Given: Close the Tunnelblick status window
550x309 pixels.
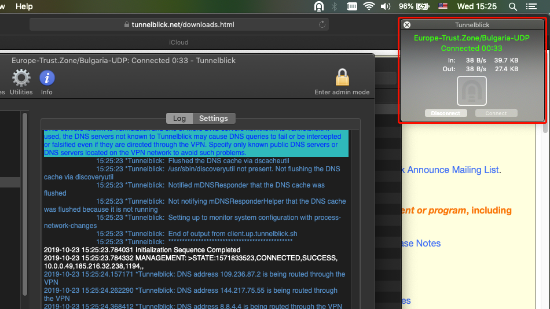Looking at the screenshot, I should (407, 25).
